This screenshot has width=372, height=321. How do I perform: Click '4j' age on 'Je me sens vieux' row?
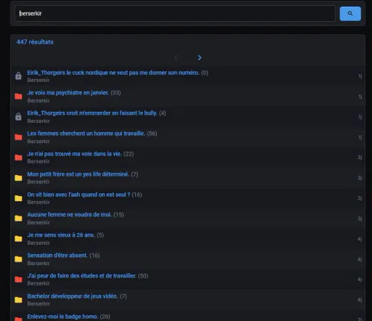[360, 239]
